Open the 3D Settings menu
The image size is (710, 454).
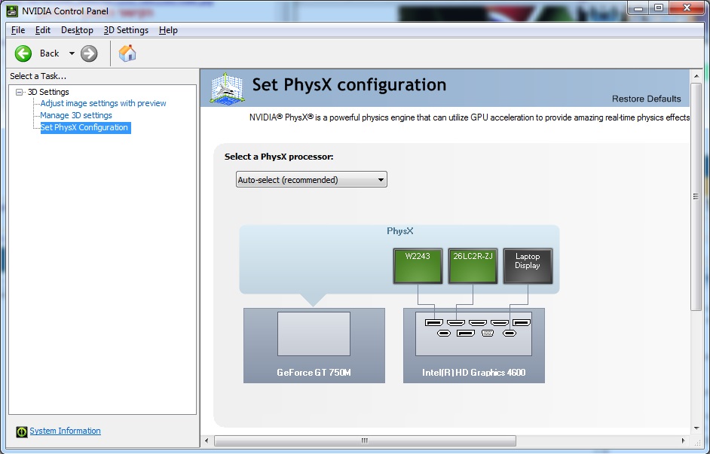126,30
